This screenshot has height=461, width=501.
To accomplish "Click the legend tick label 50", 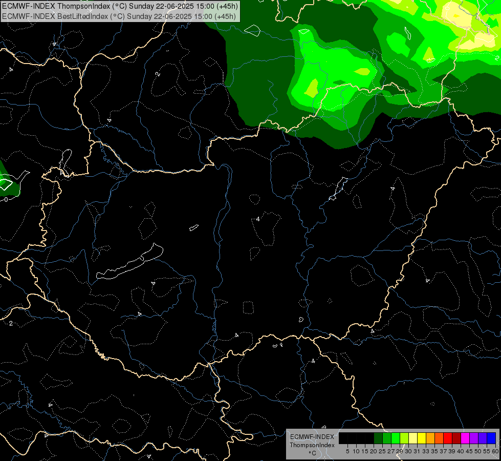I will (478, 451).
